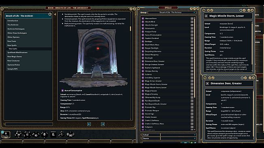Open the School filter dropdown

(x=178, y=135)
